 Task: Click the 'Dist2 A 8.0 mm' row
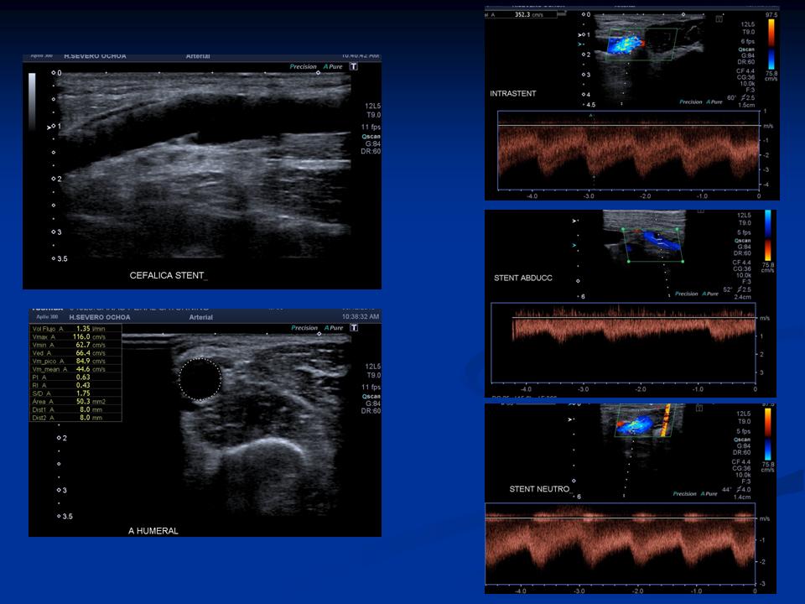[75, 418]
